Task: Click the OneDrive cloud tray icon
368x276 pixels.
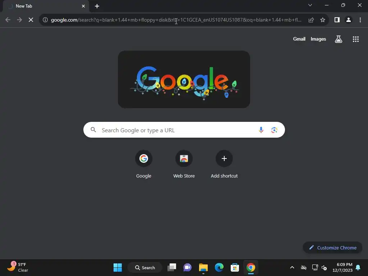Action: click(304, 267)
